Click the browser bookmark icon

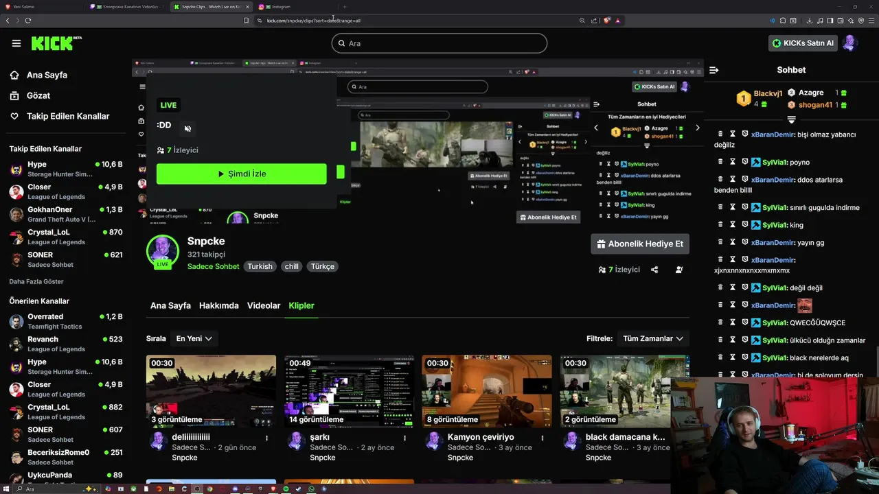pyautogui.click(x=246, y=21)
